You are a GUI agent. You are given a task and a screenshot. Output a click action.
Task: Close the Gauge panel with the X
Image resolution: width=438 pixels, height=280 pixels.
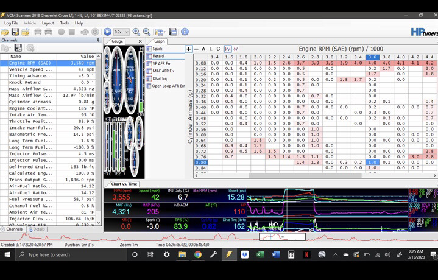(x=140, y=41)
